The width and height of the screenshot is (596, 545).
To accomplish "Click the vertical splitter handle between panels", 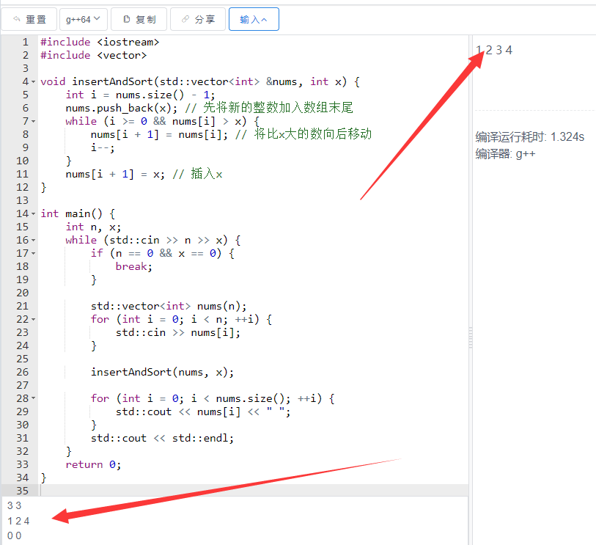I will click(x=471, y=337).
